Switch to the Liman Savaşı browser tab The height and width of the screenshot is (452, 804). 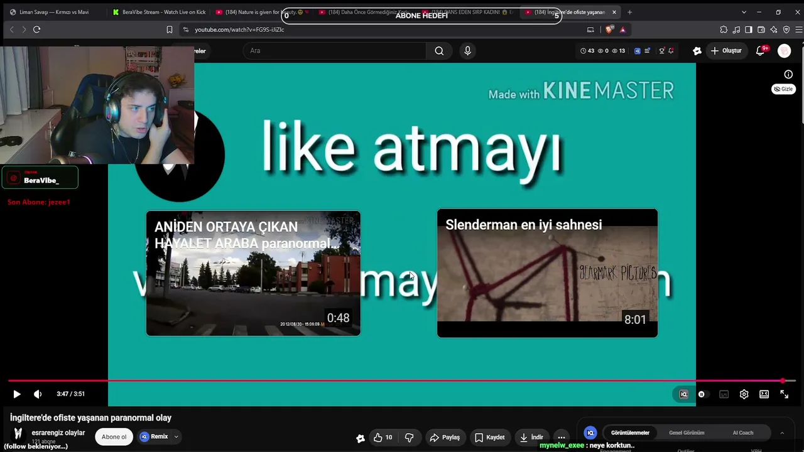53,12
